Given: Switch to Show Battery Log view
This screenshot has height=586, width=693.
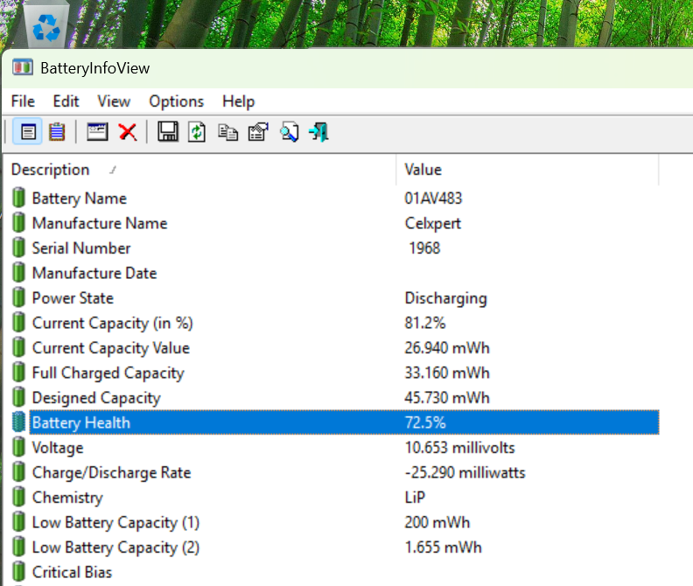Looking at the screenshot, I should (57, 132).
